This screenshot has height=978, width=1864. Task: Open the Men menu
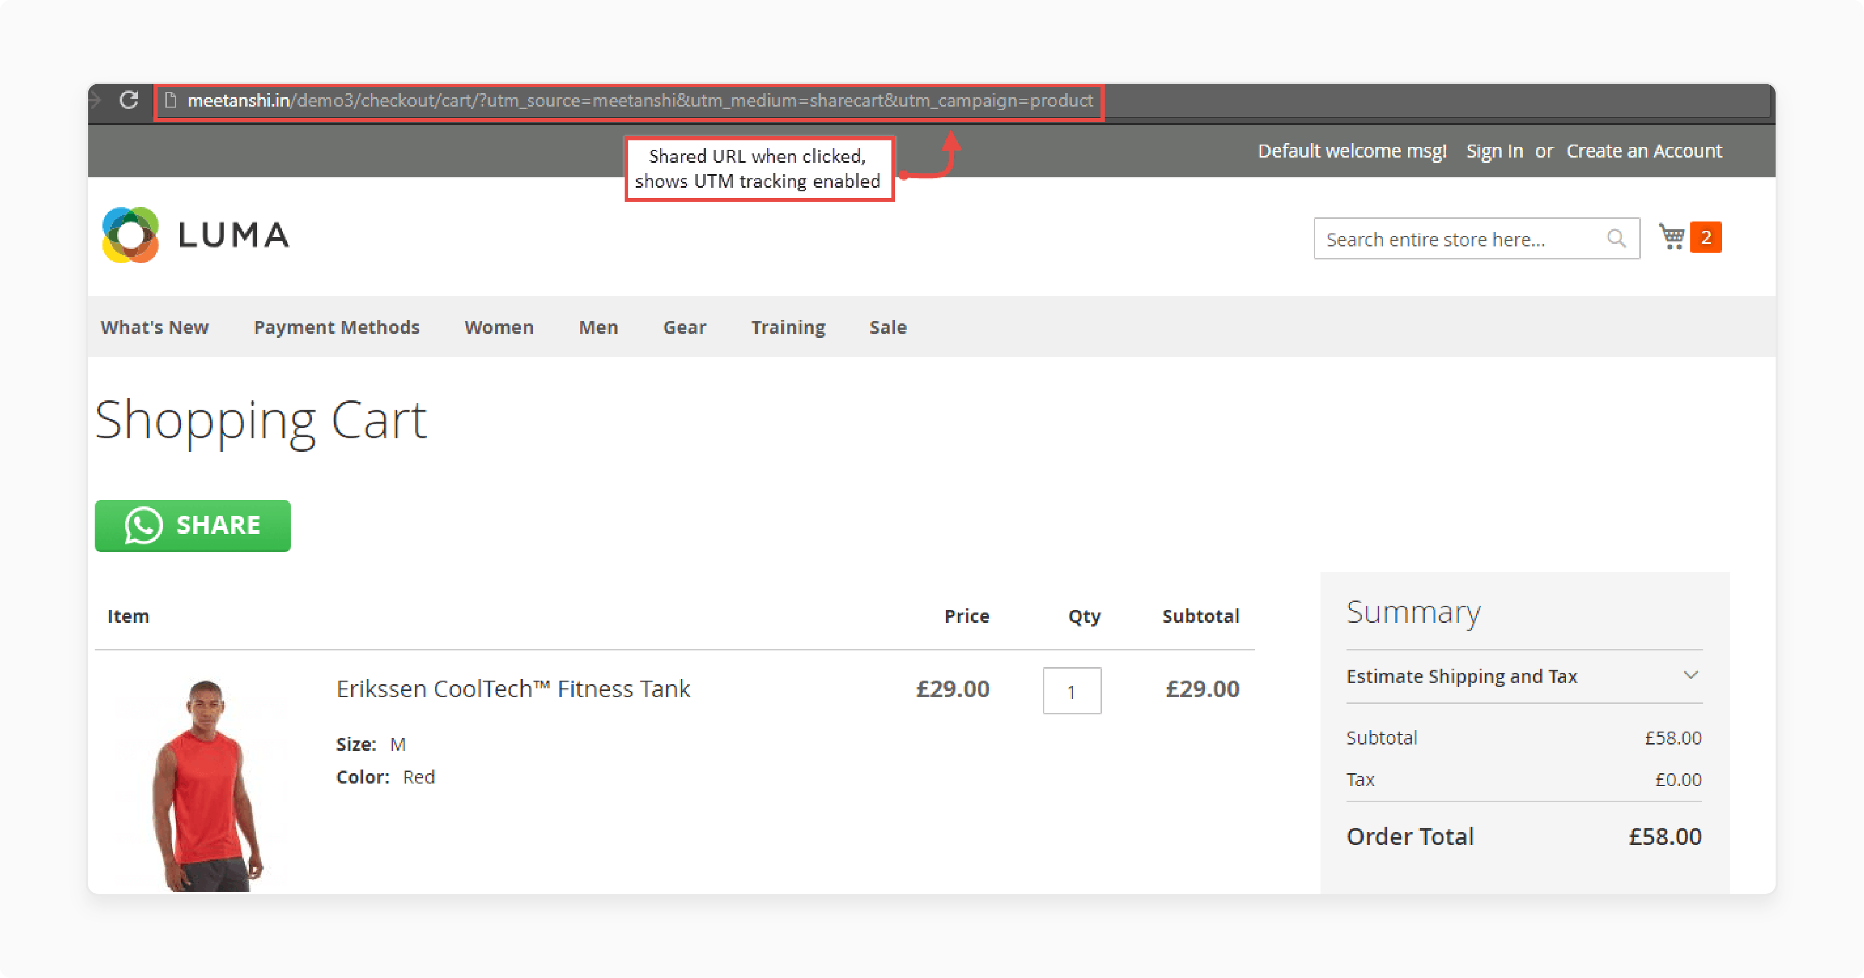tap(599, 327)
